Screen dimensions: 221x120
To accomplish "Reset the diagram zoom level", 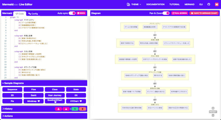I will tap(213, 112).
